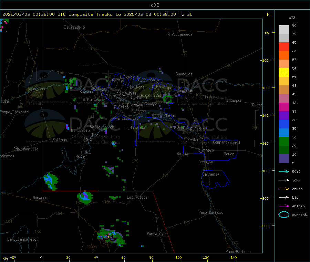The height and width of the screenshot is (262, 310).
Task: Click the 50YD cyan arrow legend icon
Action: pos(284,171)
